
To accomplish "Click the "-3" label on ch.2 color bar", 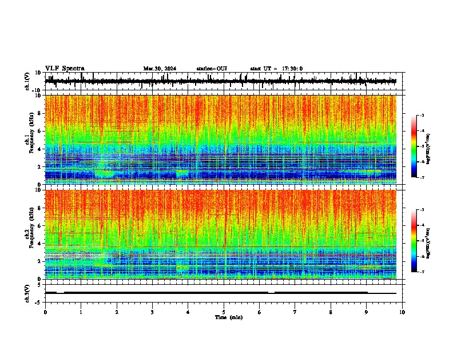I will click(x=422, y=210).
